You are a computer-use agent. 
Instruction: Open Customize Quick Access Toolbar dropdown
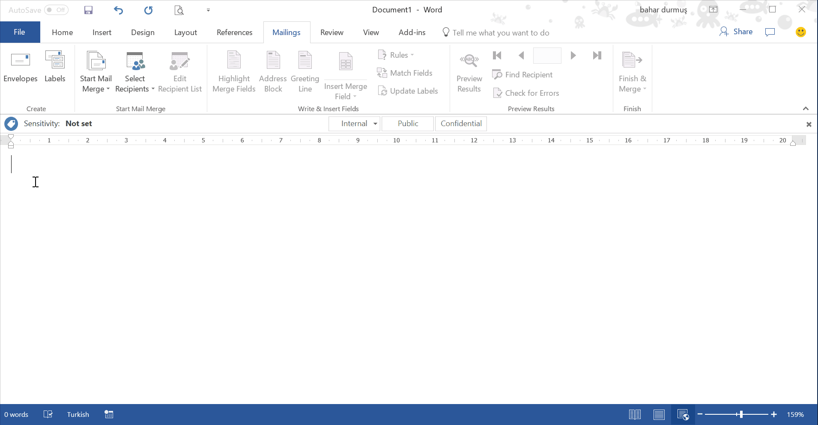(x=208, y=10)
